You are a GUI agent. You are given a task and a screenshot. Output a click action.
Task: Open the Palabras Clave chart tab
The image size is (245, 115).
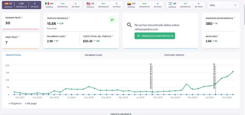[x=121, y=55]
